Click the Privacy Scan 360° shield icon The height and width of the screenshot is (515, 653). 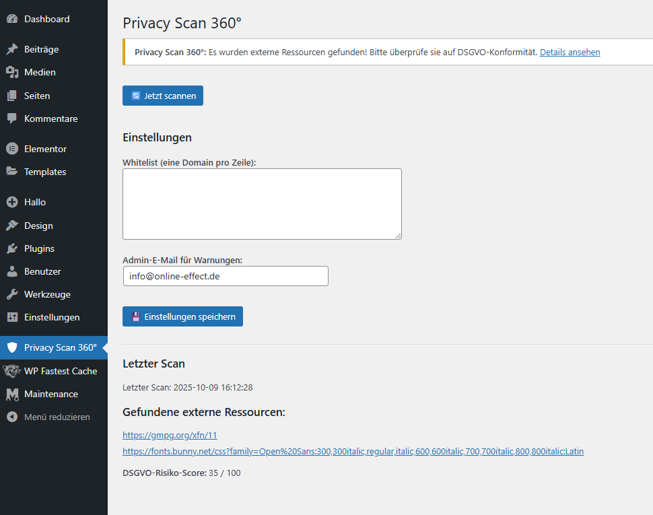click(x=11, y=347)
